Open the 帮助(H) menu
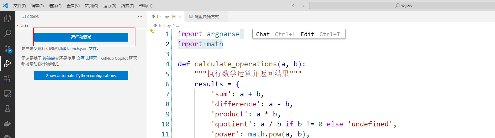The height and width of the screenshot is (138, 495). click(145, 6)
